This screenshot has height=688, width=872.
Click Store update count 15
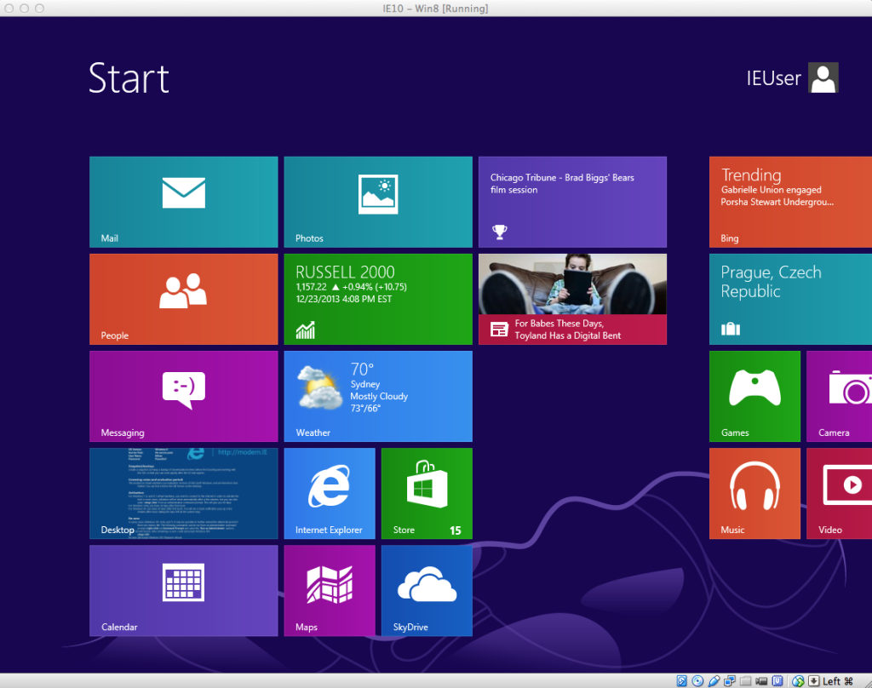click(456, 530)
